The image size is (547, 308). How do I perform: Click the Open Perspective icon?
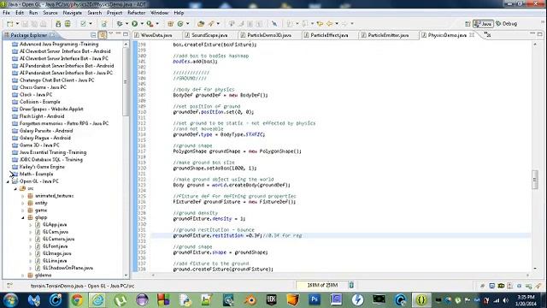pos(468,24)
